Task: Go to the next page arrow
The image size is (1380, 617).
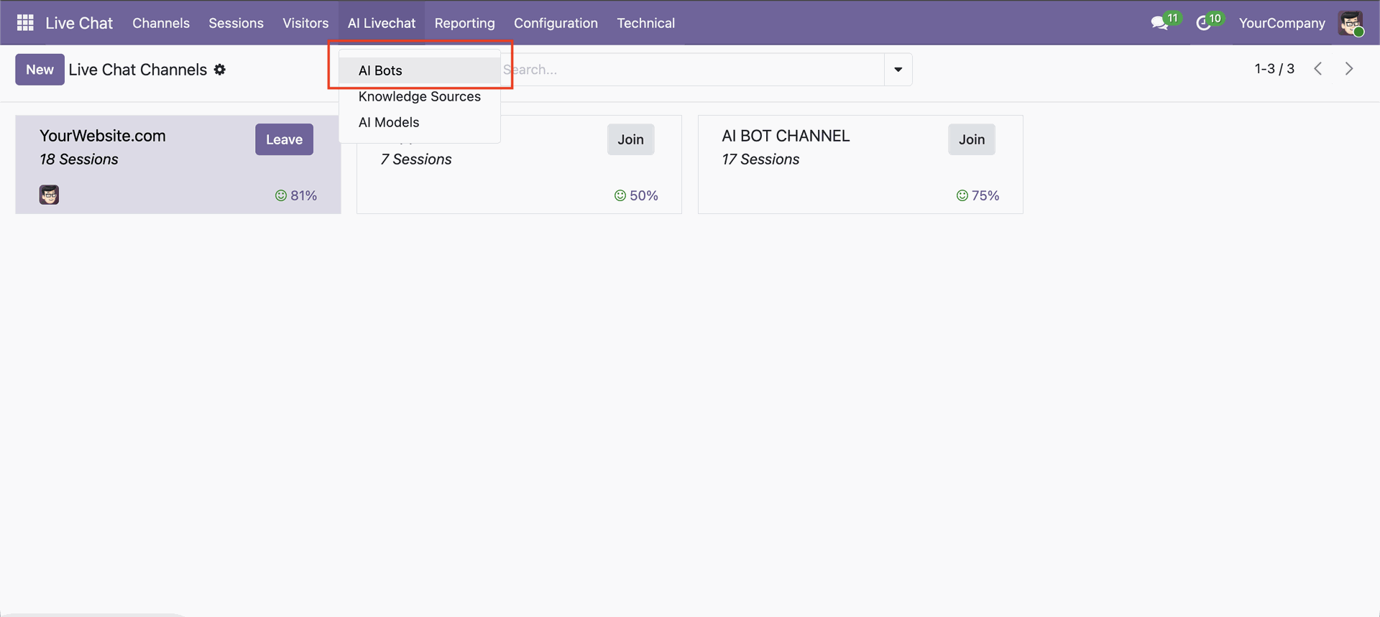Action: pos(1349,69)
